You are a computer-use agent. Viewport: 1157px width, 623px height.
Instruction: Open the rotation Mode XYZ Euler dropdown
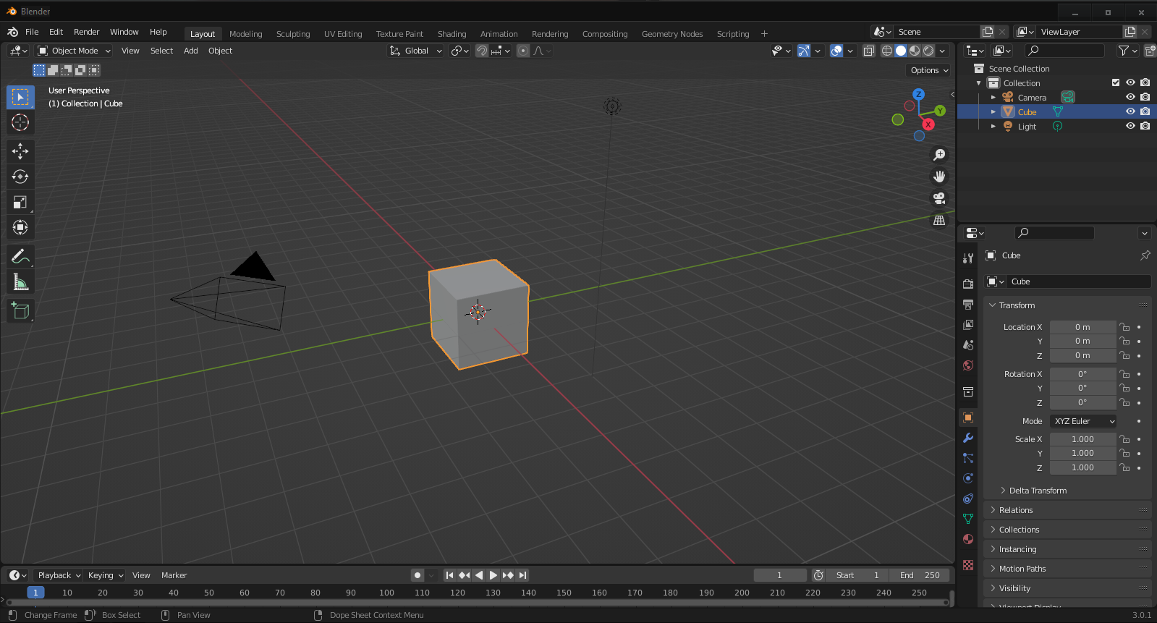coord(1083,421)
